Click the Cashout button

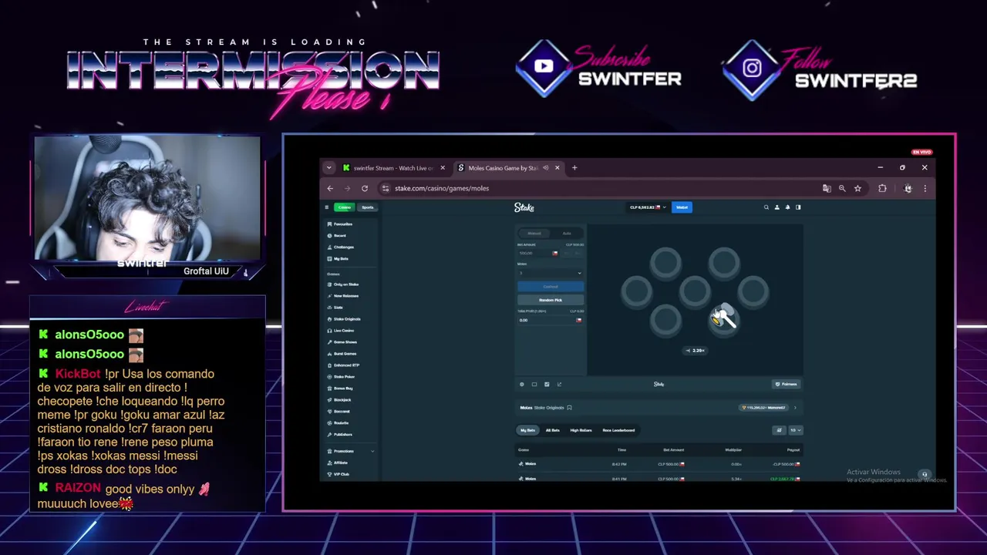551,287
